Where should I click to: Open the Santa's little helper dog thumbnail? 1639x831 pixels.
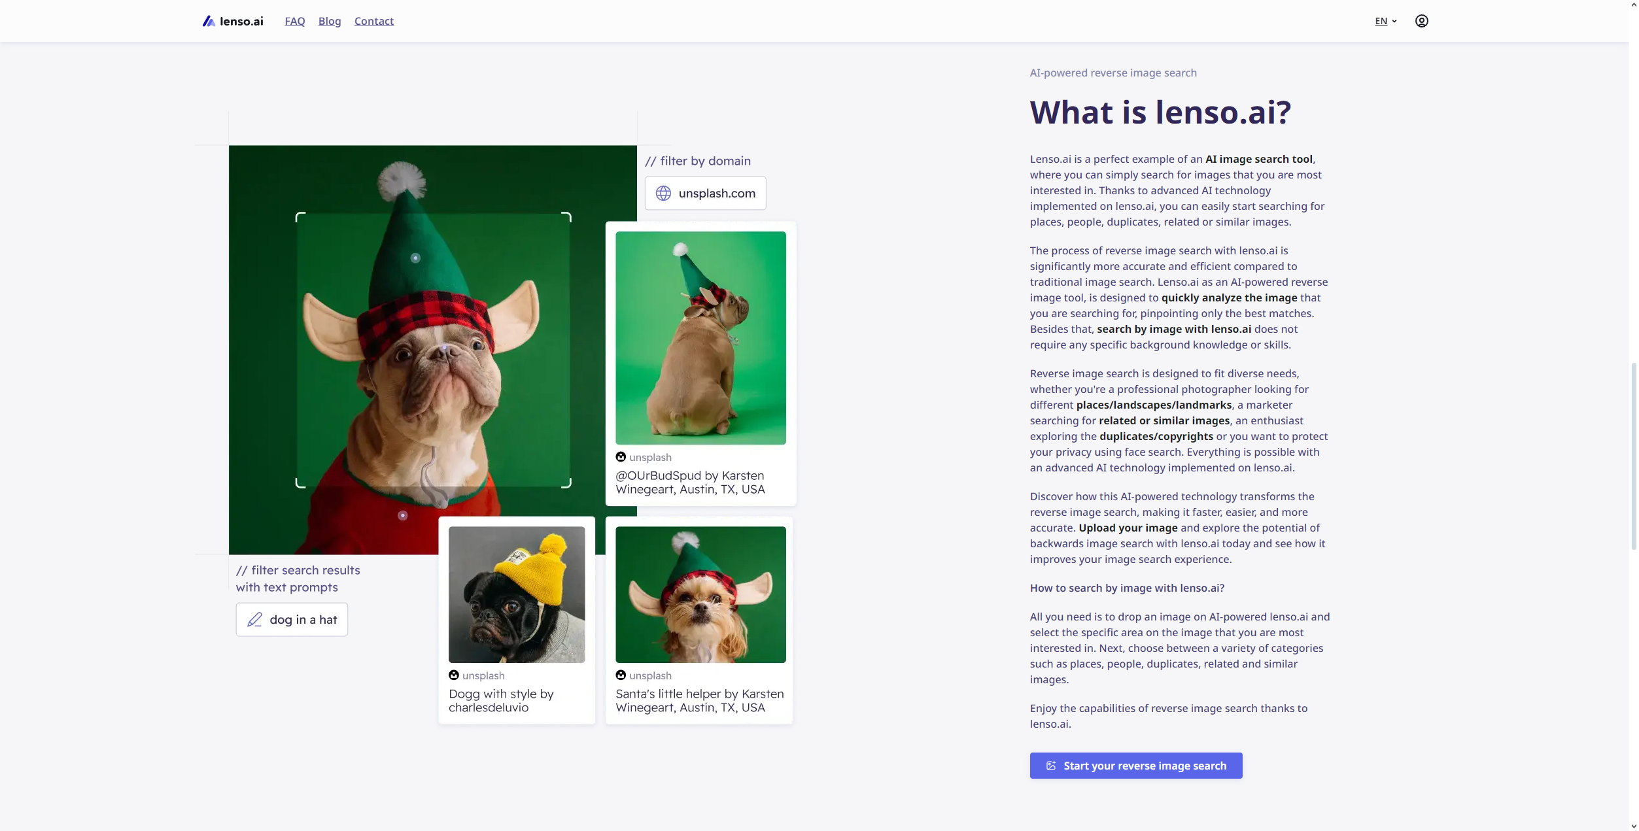pyautogui.click(x=700, y=594)
